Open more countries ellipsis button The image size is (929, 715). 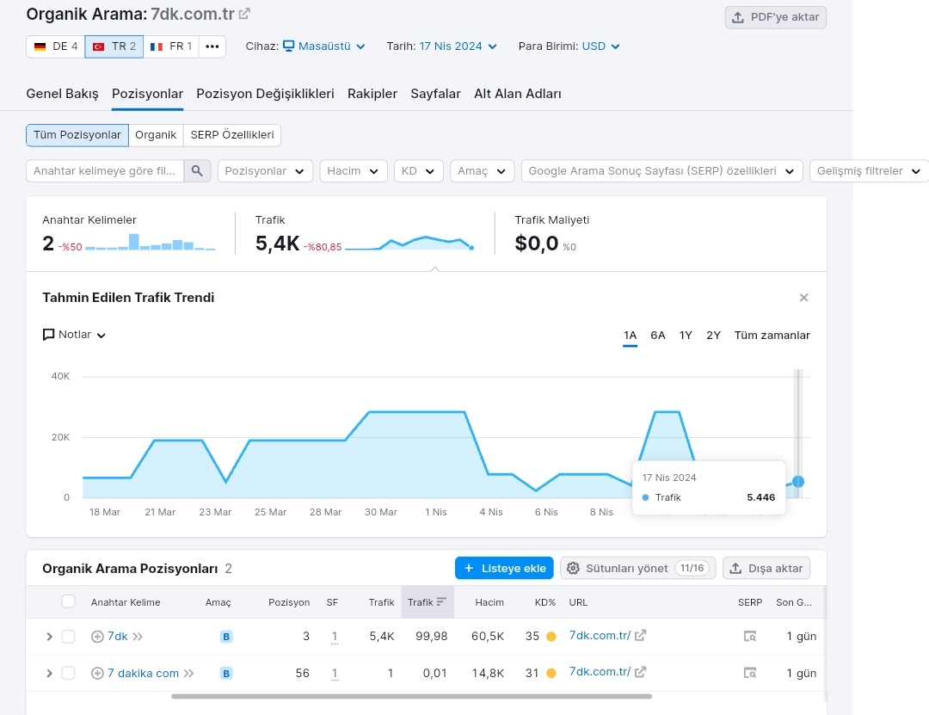click(212, 46)
